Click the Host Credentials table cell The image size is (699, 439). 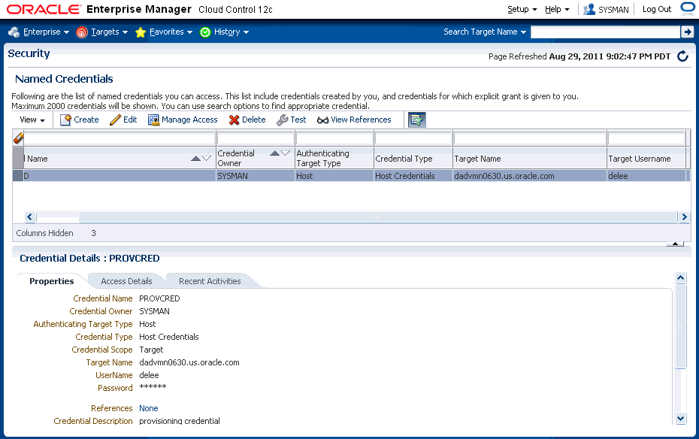pos(413,176)
